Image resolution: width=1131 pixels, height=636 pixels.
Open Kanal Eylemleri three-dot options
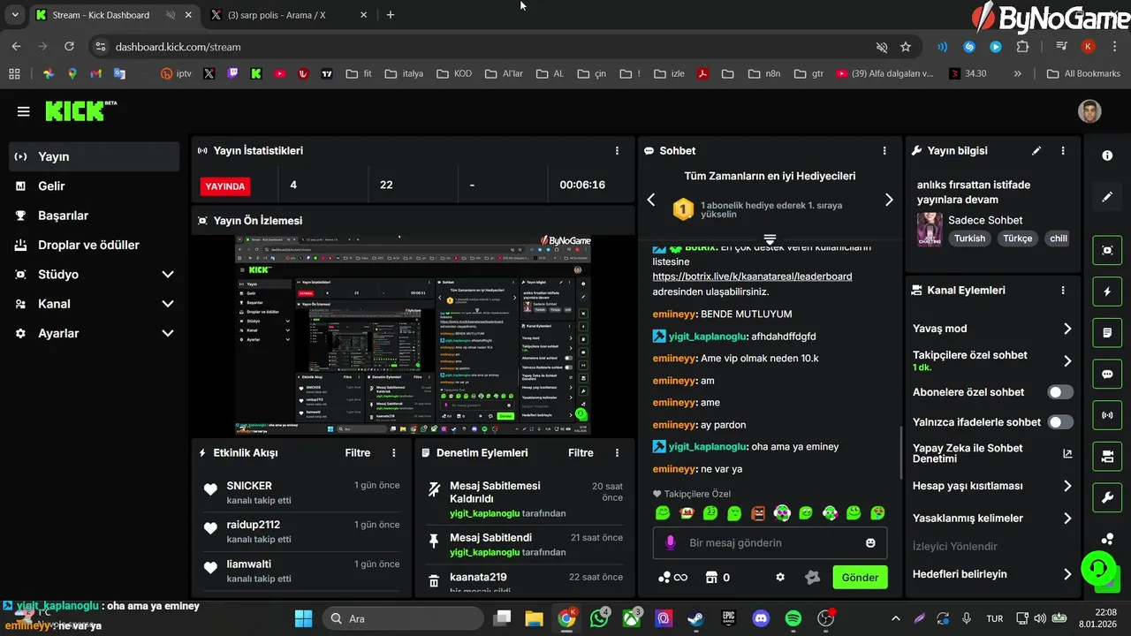click(x=1063, y=290)
